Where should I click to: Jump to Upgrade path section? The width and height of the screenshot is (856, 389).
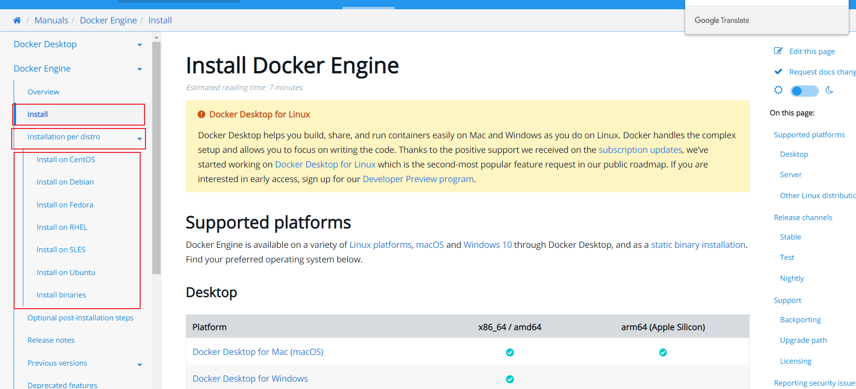803,340
